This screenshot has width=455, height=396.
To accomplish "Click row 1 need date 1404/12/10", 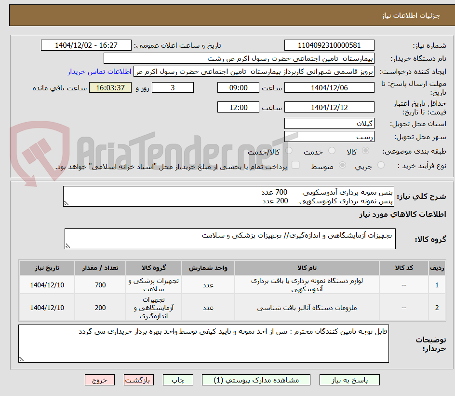I will (47, 285).
